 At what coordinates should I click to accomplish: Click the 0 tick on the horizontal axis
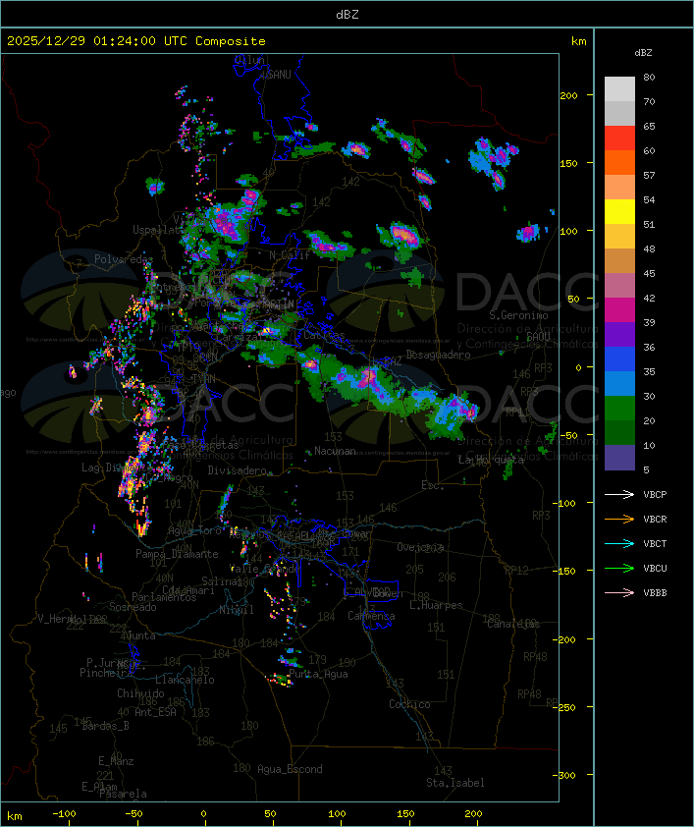pos(204,814)
